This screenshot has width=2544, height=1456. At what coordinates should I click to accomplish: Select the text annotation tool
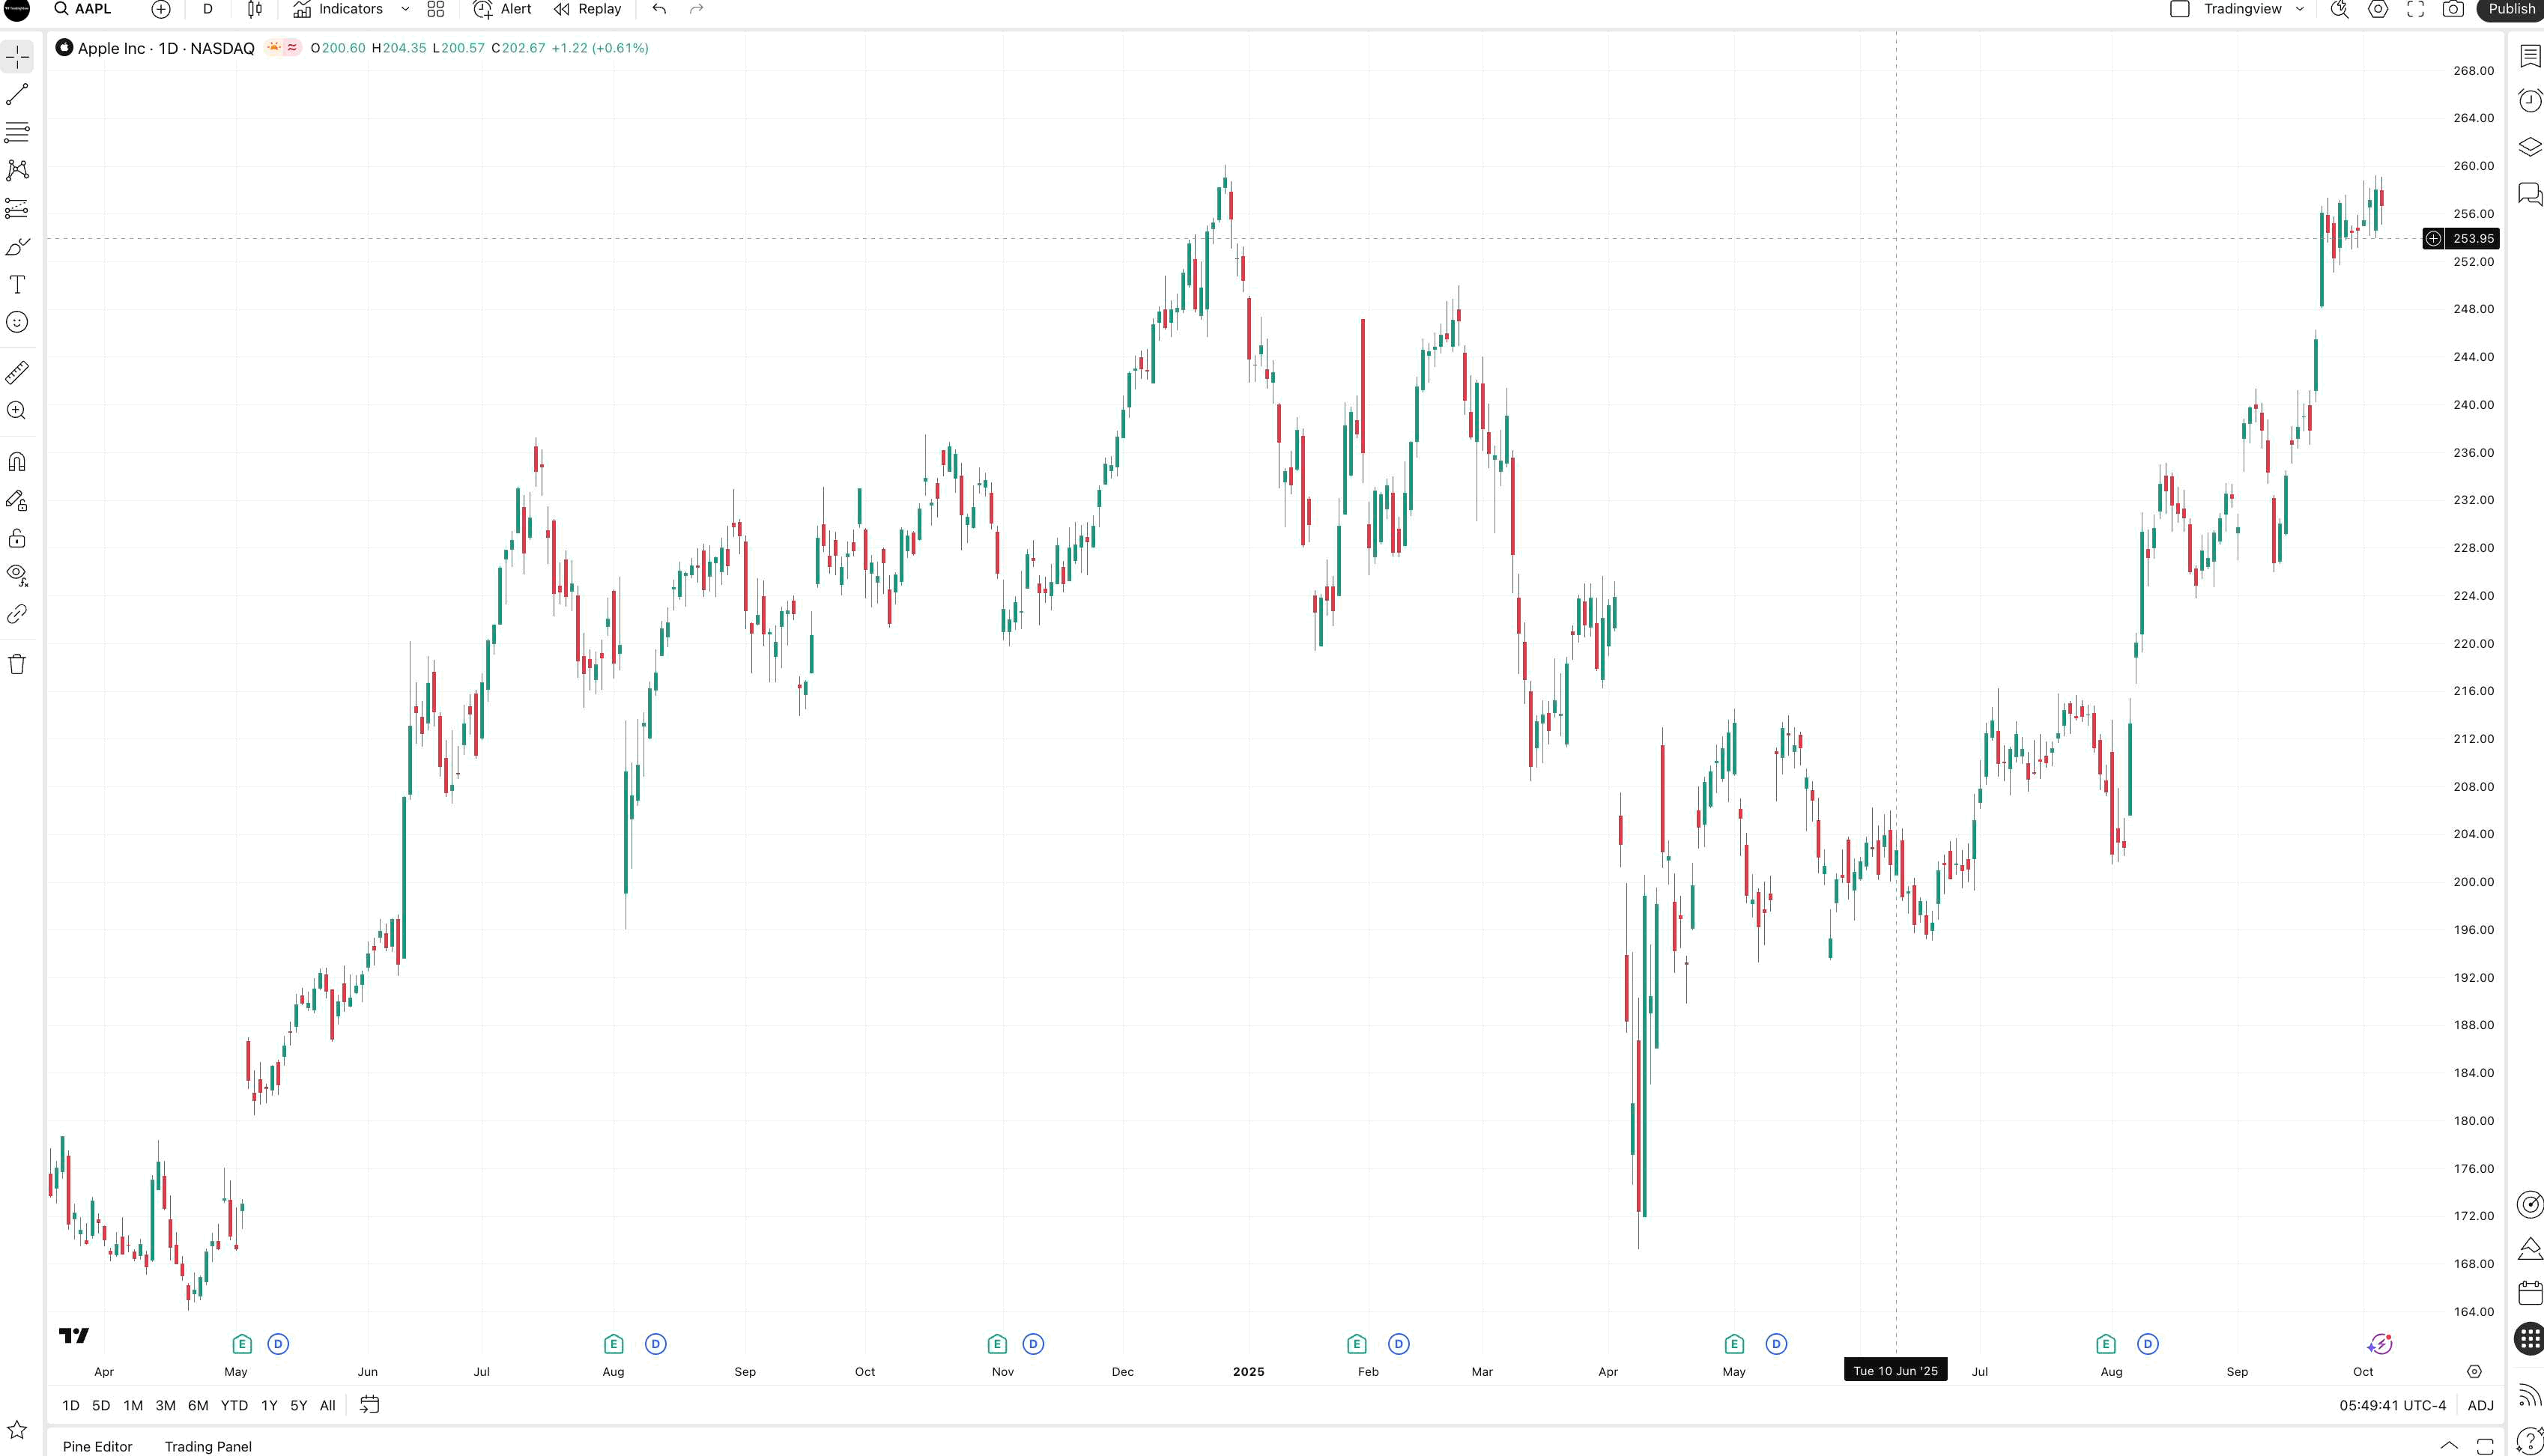17,285
